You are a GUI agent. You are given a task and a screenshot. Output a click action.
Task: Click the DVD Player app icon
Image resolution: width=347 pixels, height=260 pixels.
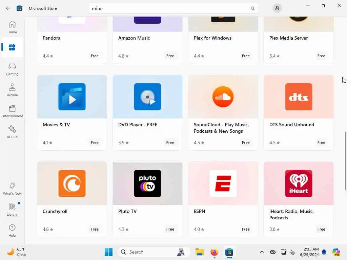(147, 96)
